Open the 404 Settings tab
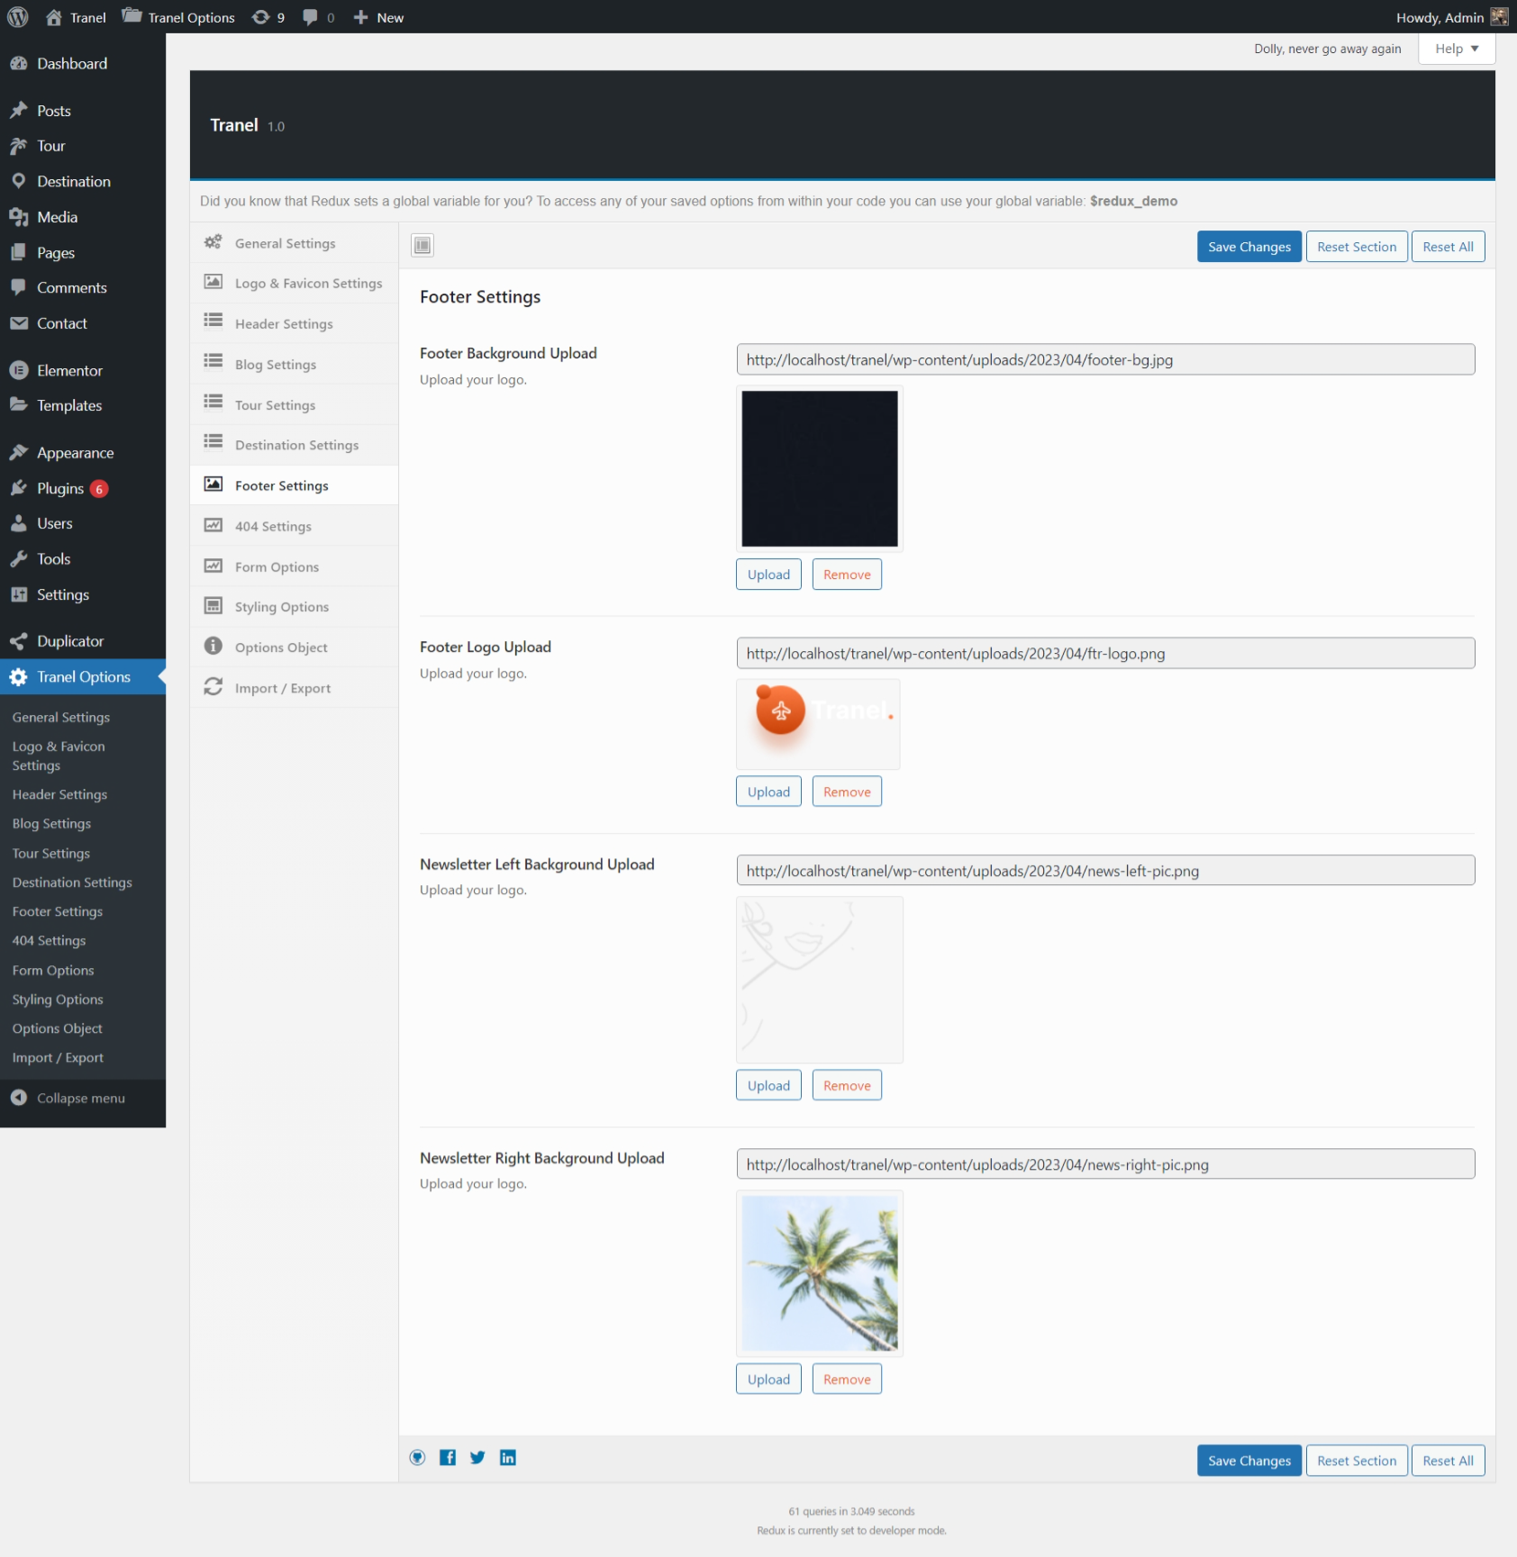Image resolution: width=1517 pixels, height=1557 pixels. 295,526
